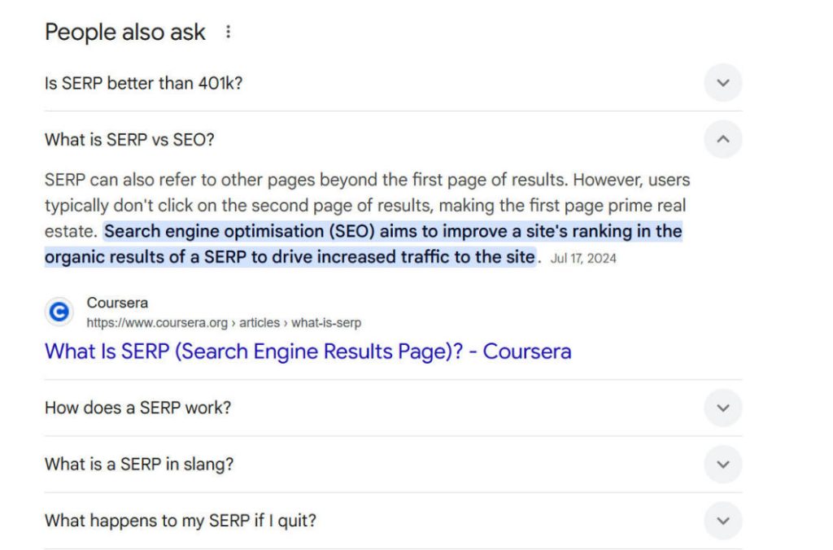
Task: Expand the chevron for "What happens to my SERP if I quit?"
Action: coord(722,521)
